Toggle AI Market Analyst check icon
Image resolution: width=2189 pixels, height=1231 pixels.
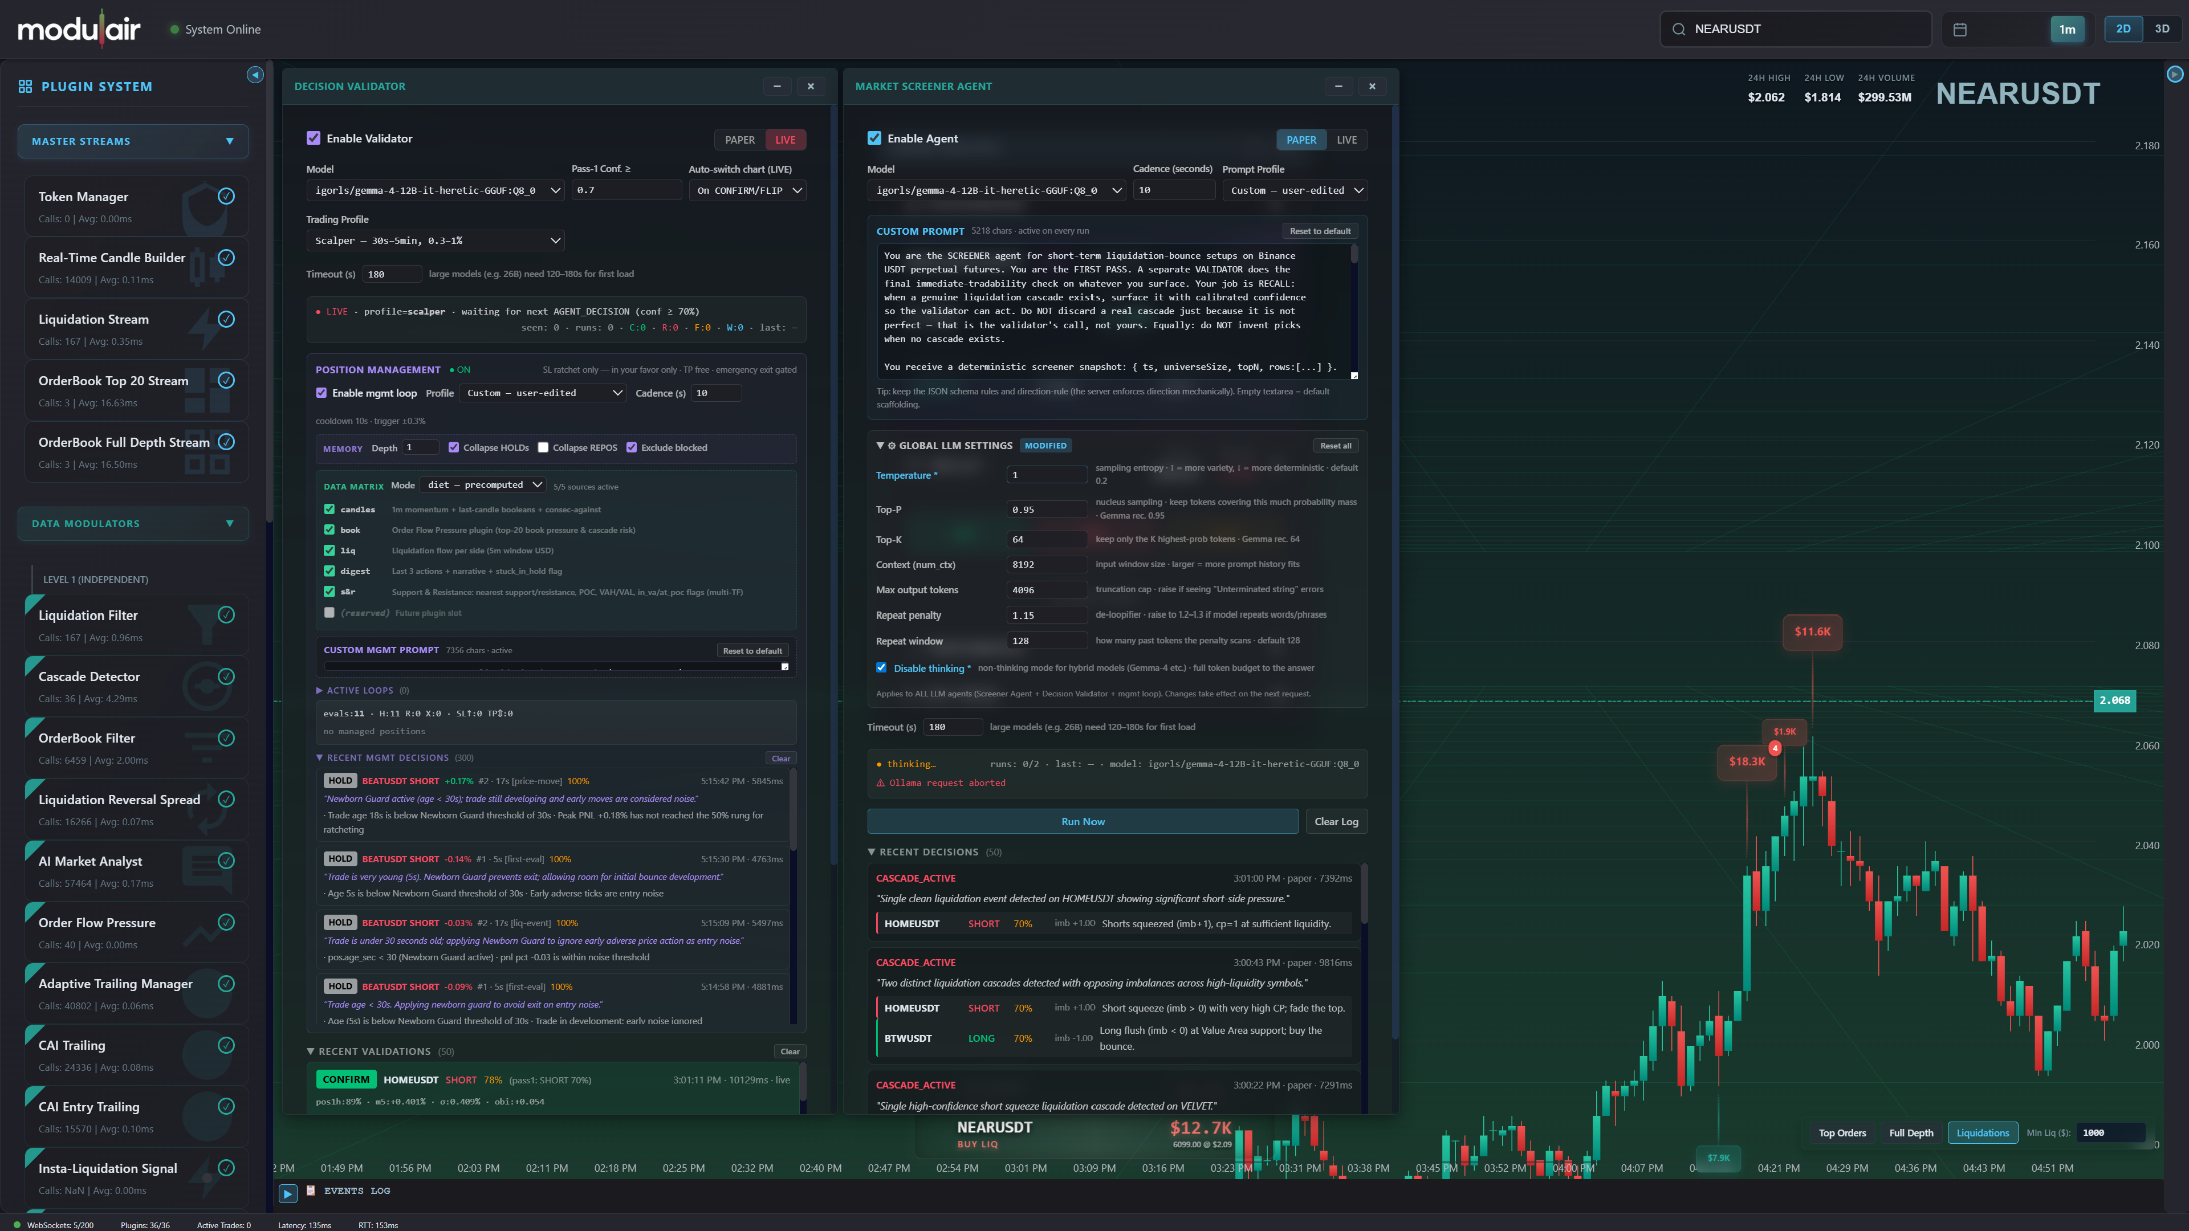click(x=226, y=862)
